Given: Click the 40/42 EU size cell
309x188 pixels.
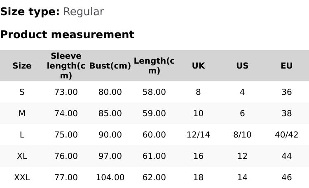Looking at the screenshot, I should tap(286, 135).
